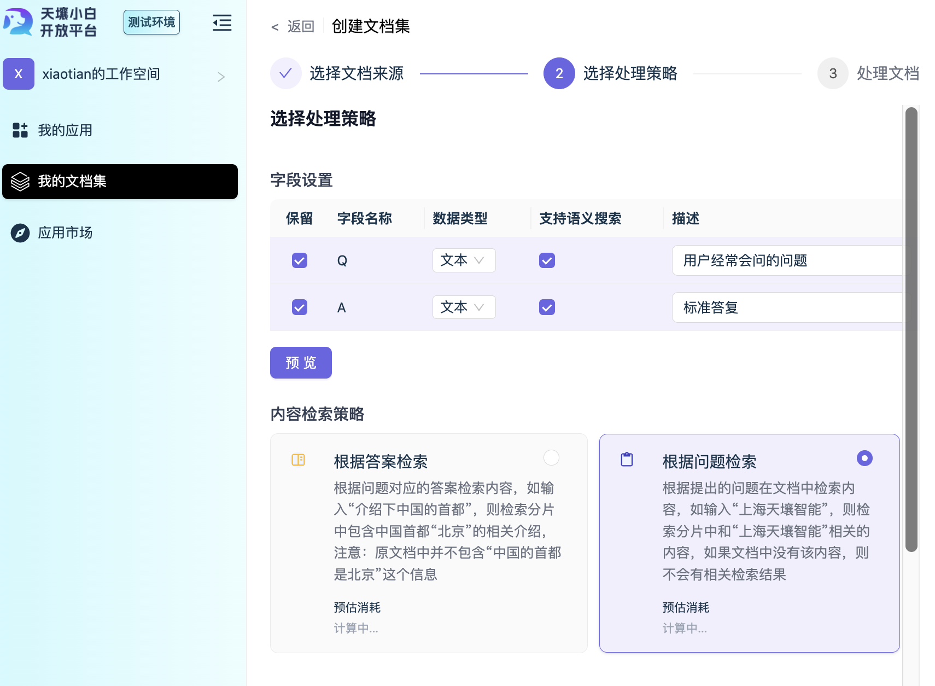Click step 3 circle 处理文档
This screenshot has width=935, height=686.
pyautogui.click(x=833, y=73)
